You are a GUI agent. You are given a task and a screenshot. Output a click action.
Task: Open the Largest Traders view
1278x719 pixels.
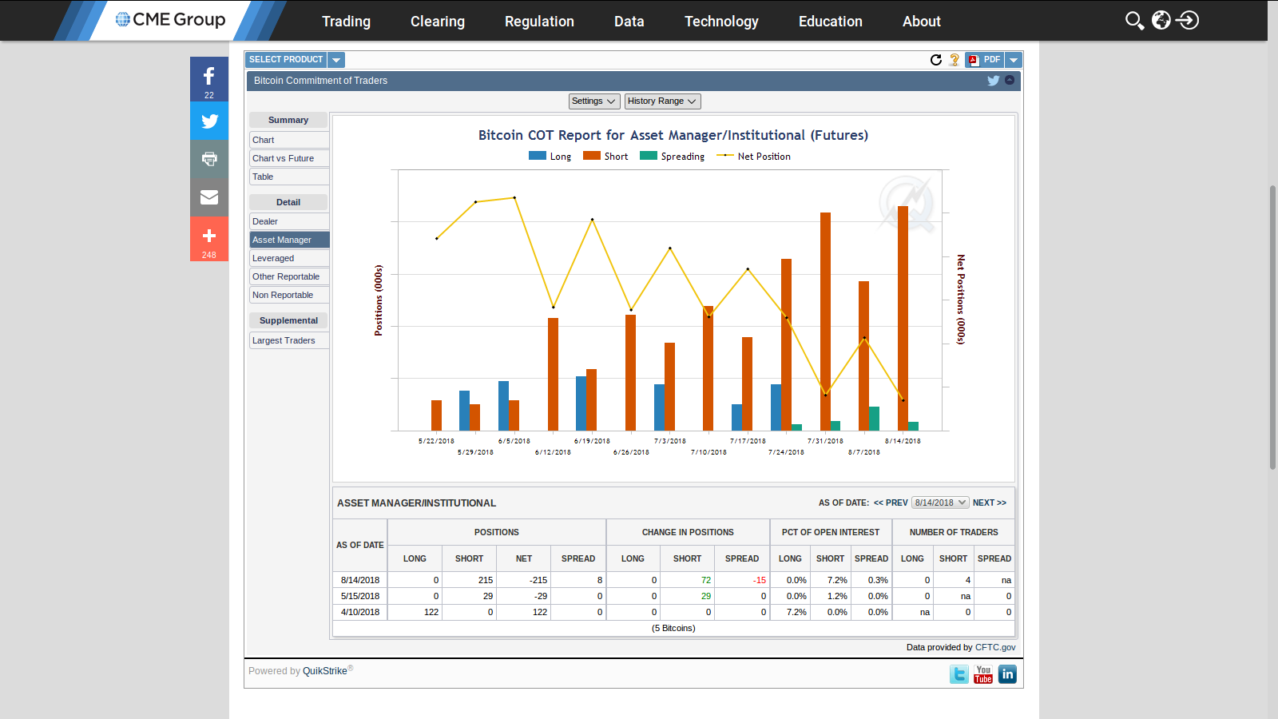[x=289, y=340]
